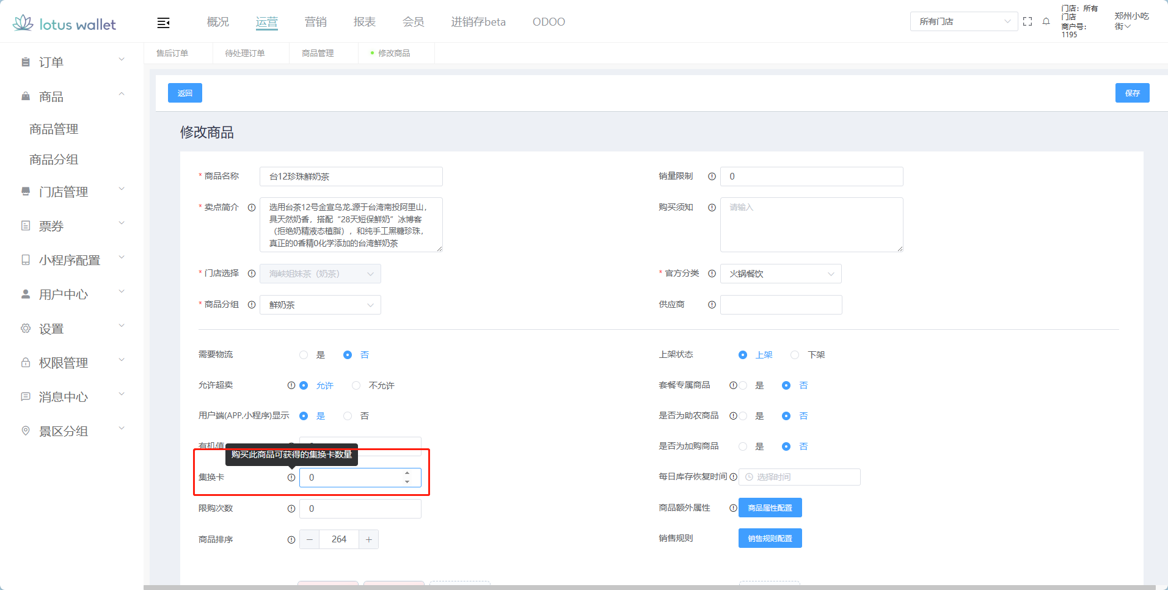Click info icon beside 销量限制
This screenshot has width=1168, height=590.
[x=712, y=177]
